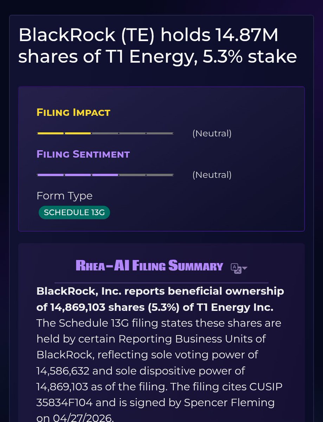The width and height of the screenshot is (323, 422).
Task: Click the BlackRock T1 Energy headline
Action: (x=158, y=46)
